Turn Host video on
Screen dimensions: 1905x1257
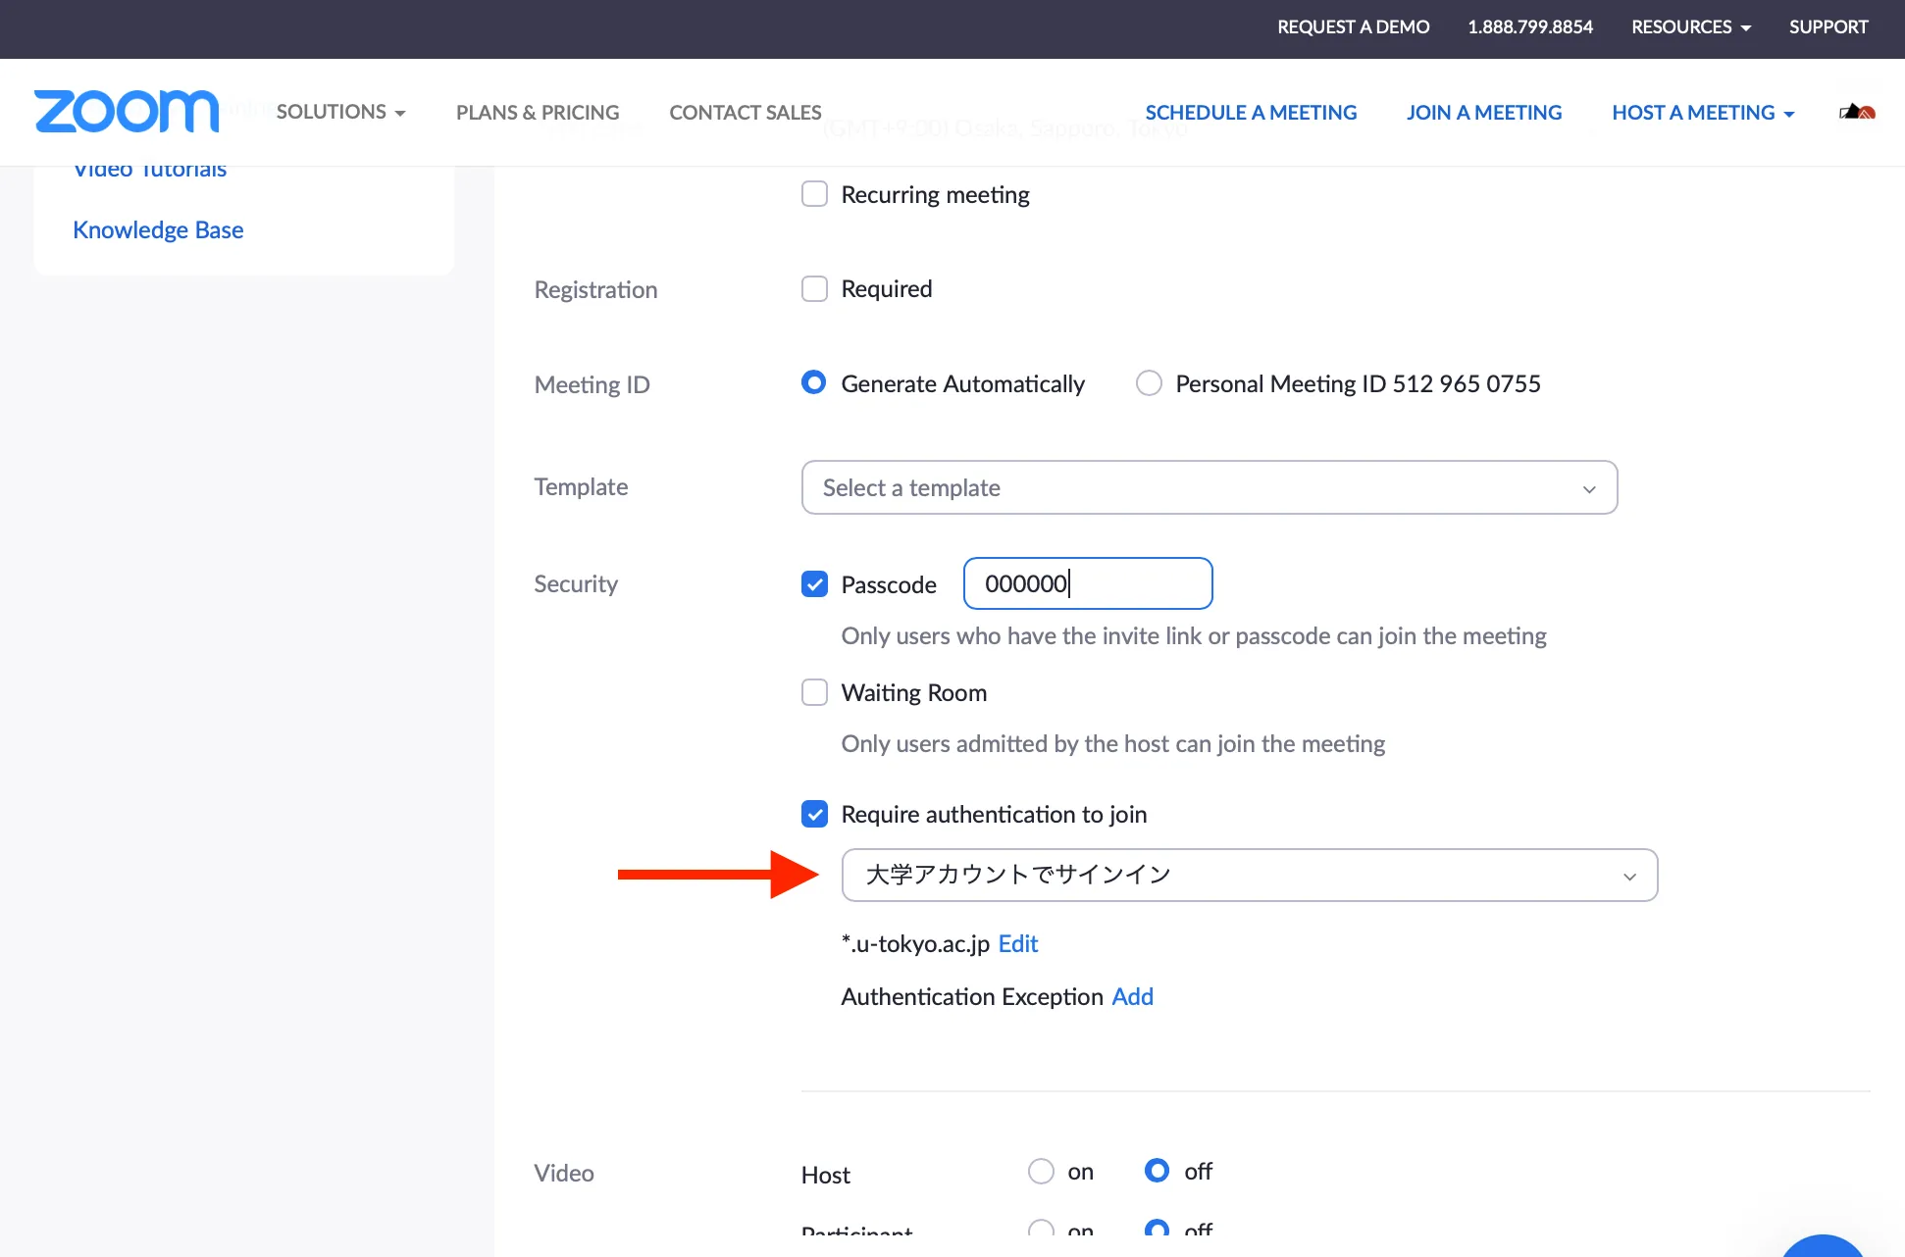click(x=1041, y=1172)
